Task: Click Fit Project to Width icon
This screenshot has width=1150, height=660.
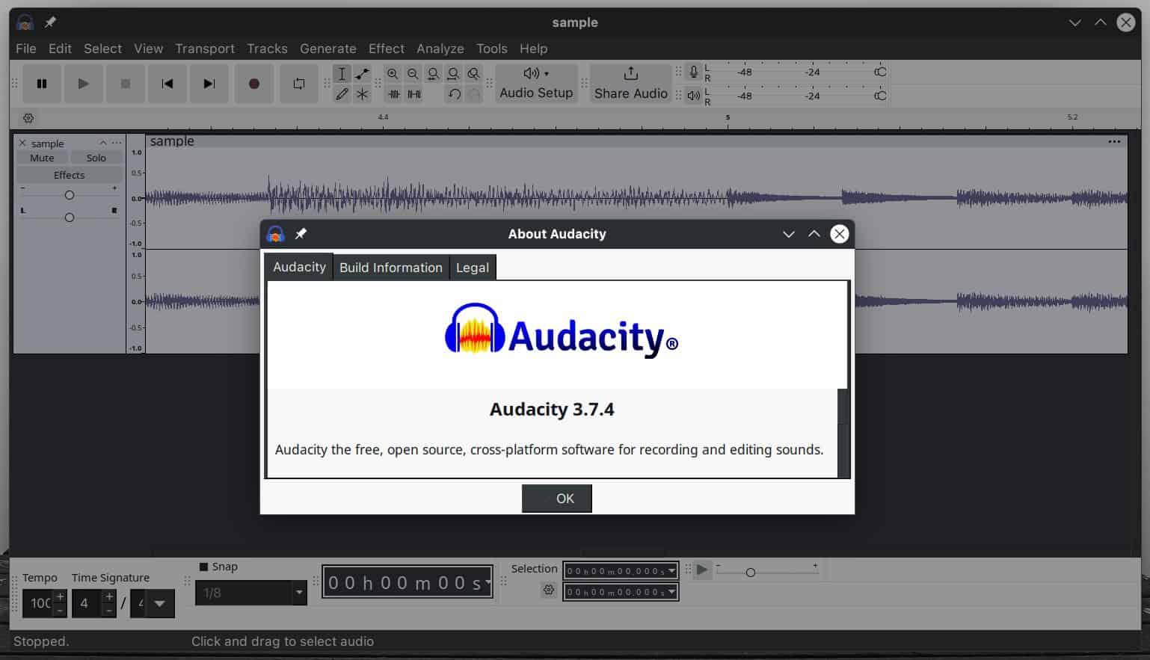Action: [453, 74]
